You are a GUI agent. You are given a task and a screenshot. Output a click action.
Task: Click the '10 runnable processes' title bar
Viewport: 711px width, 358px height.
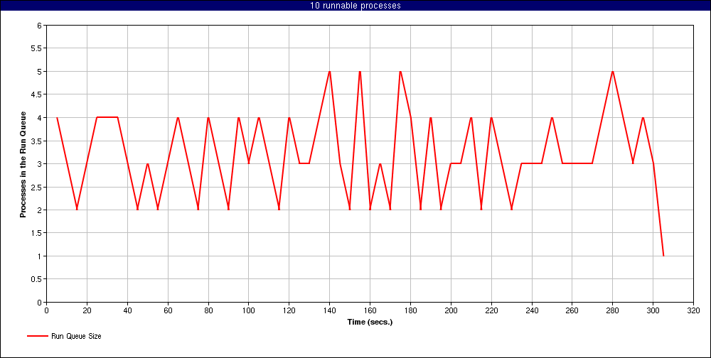tap(355, 6)
